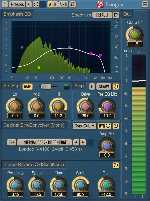Click the Lo knob

point(15,107)
